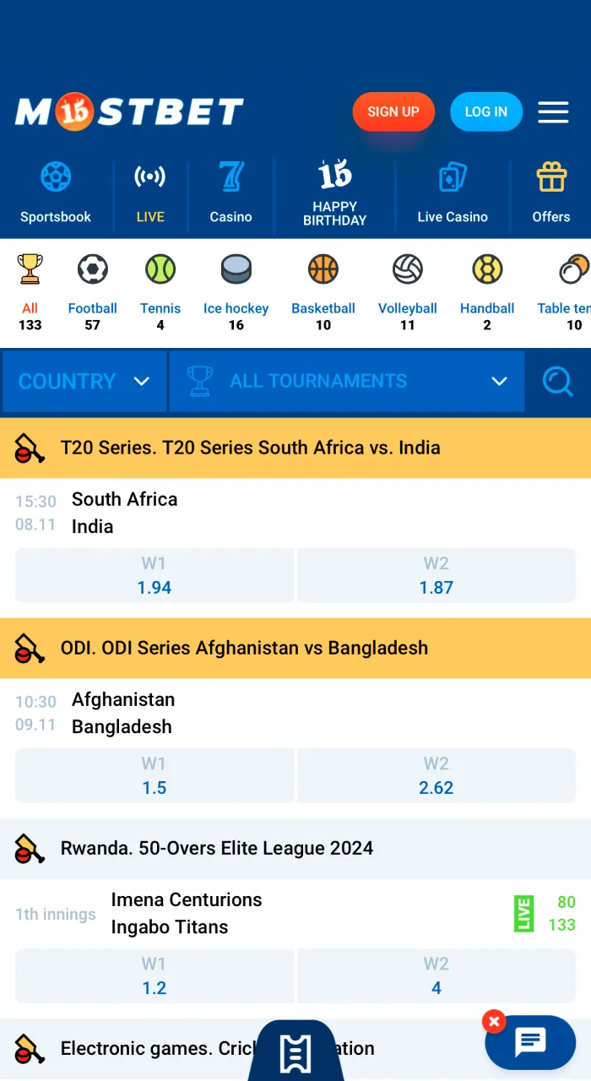Open the hamburger menu
Viewport: 591px width, 1081px height.
pyautogui.click(x=553, y=111)
